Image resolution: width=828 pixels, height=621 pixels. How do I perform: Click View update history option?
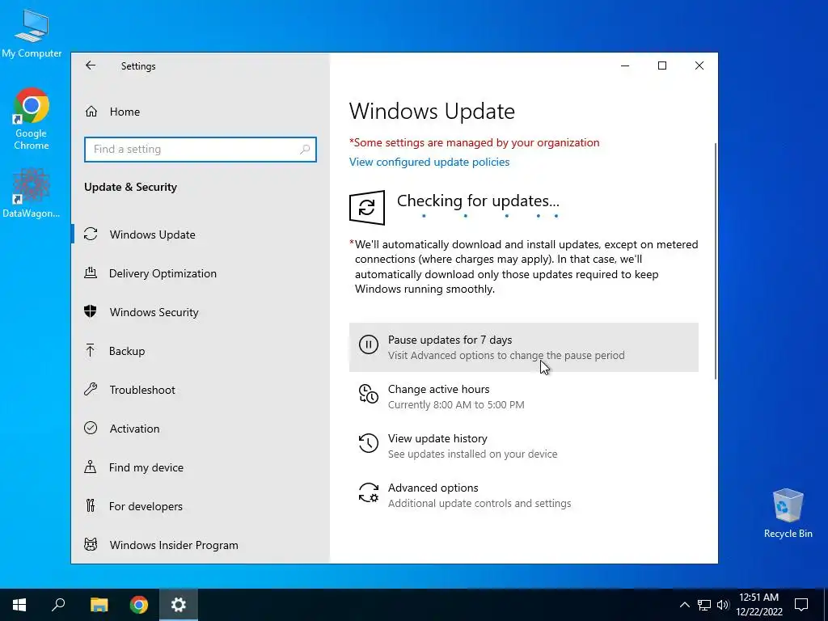(437, 438)
